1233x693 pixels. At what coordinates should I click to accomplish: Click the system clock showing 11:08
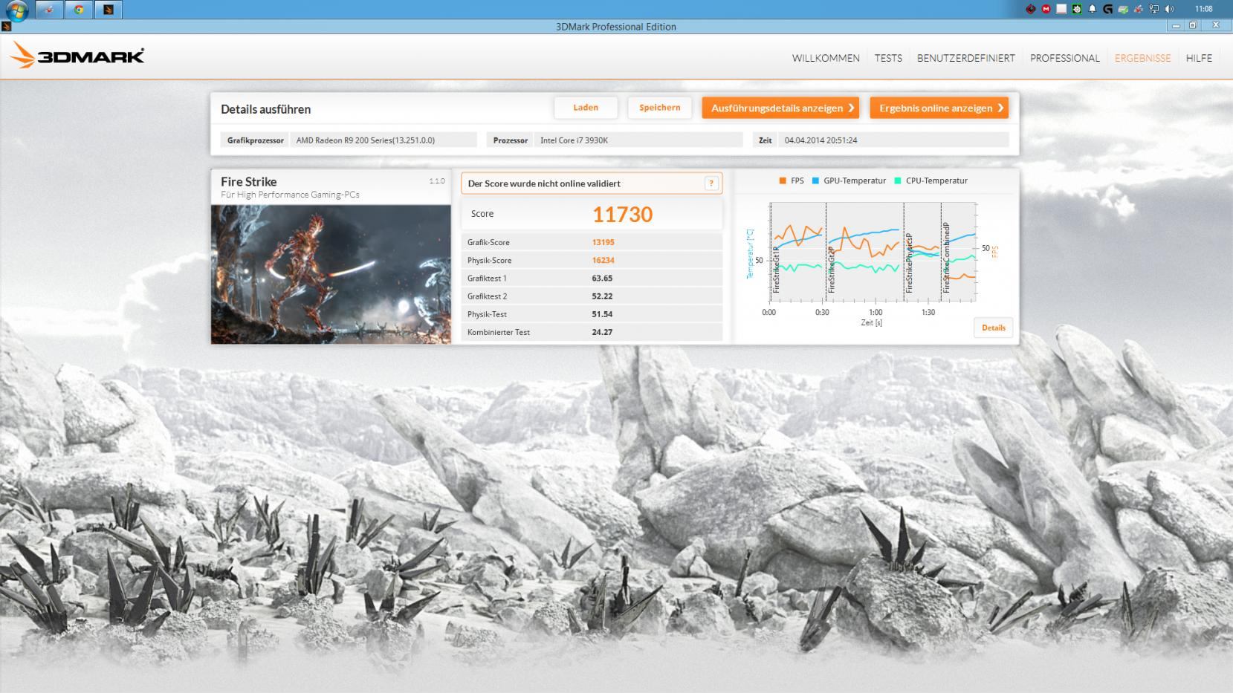(1204, 9)
